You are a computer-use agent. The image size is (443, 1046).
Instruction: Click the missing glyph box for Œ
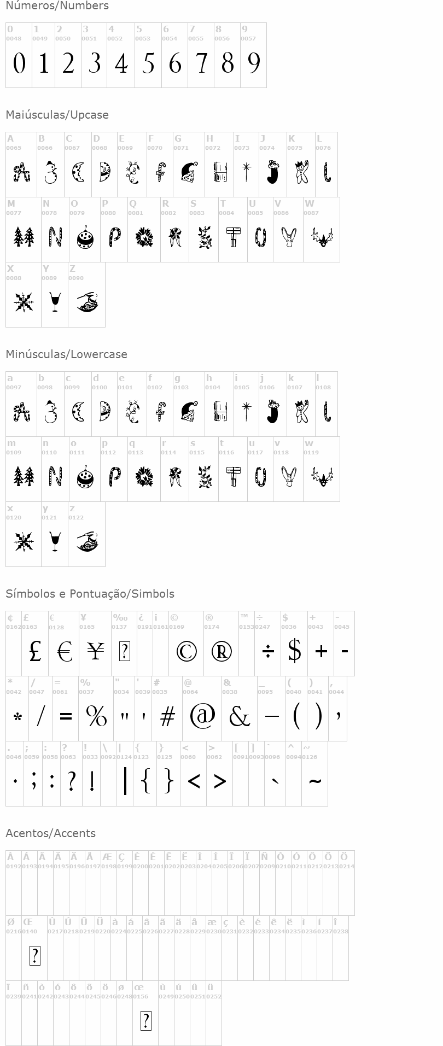pyautogui.click(x=34, y=955)
